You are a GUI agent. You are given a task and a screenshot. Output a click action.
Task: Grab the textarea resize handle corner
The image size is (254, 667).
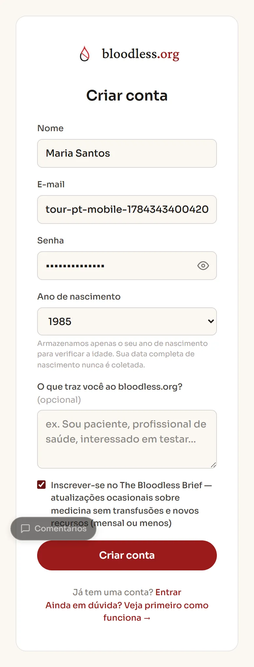213,465
